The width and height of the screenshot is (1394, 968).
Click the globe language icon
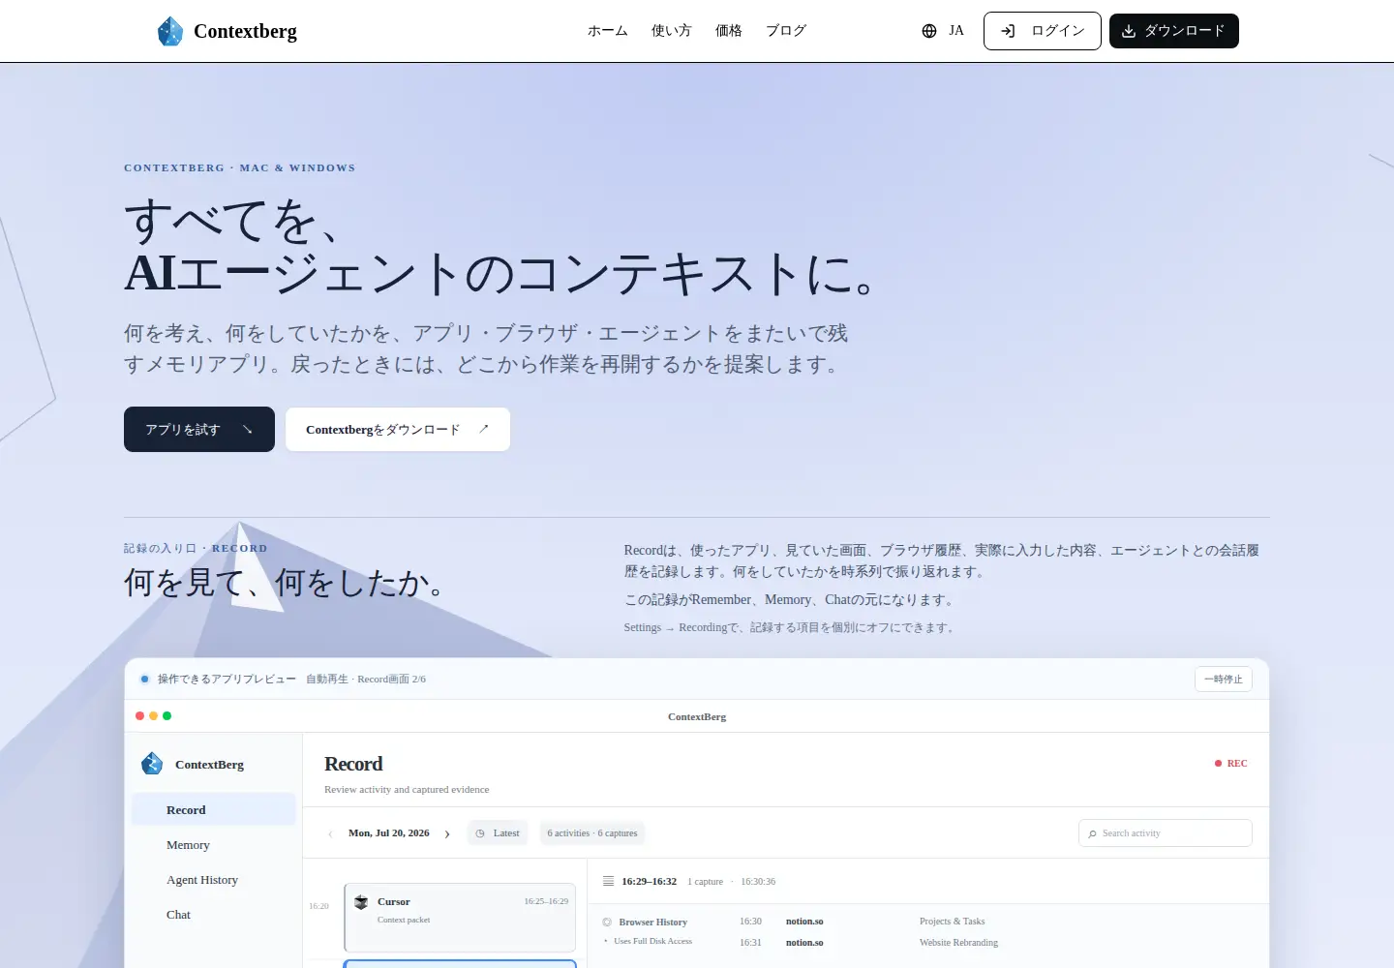coord(929,31)
